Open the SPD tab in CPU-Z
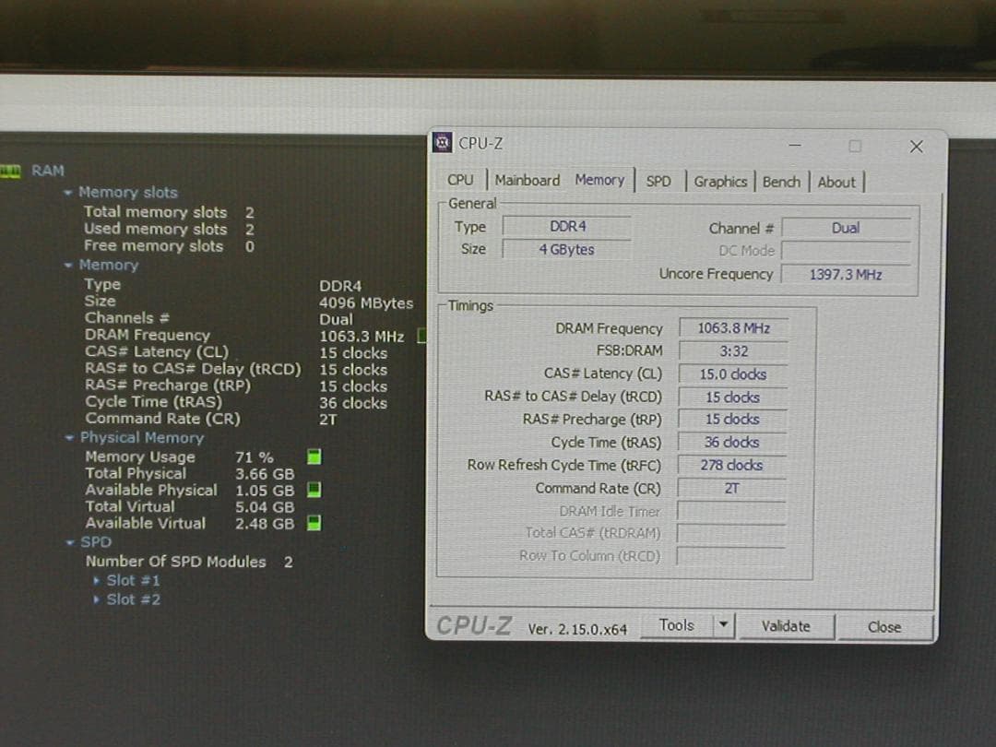Image resolution: width=996 pixels, height=747 pixels. (x=658, y=181)
